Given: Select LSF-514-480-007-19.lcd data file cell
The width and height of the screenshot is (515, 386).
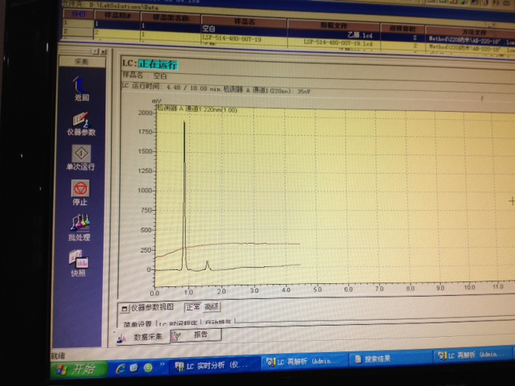Looking at the screenshot, I should 334,43.
